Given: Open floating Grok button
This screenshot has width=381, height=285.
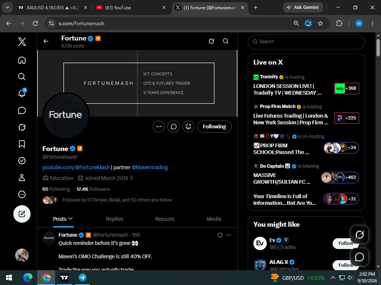Looking at the screenshot, I should point(359,235).
